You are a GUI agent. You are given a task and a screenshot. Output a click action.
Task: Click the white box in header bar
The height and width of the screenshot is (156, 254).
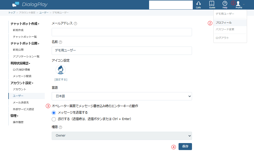171,5
